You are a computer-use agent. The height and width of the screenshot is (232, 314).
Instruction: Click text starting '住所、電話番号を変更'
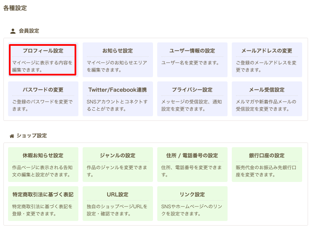(192, 171)
